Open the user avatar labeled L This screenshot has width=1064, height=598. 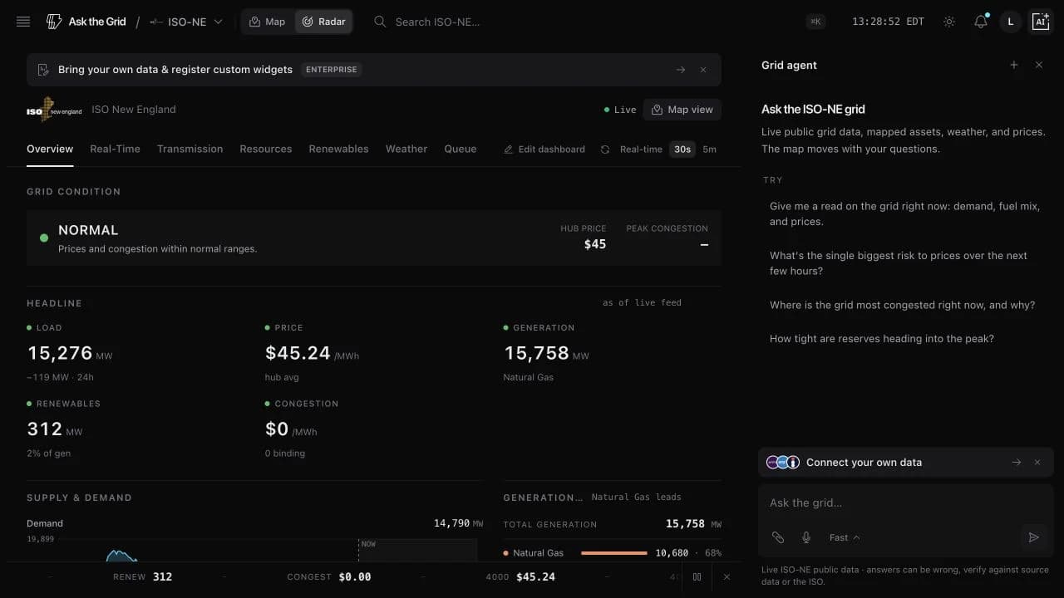1011,22
